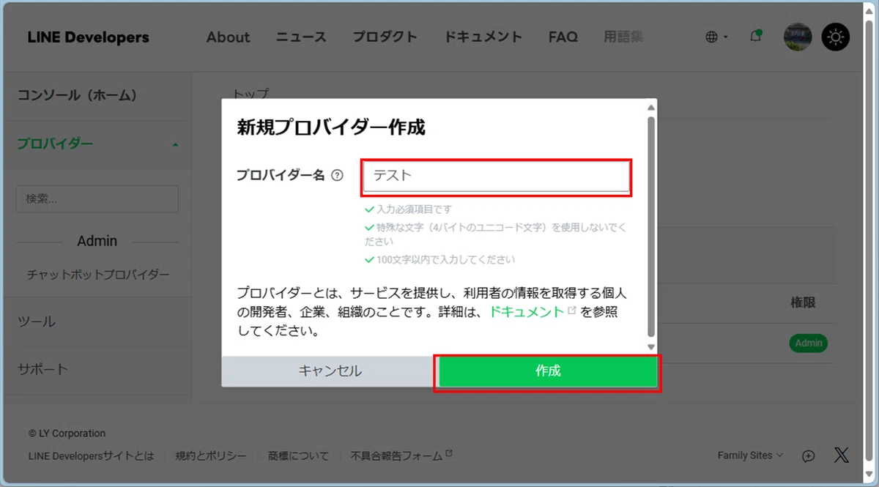The width and height of the screenshot is (879, 487).
Task: Expand the Family Sites dropdown
Action: tap(750, 456)
